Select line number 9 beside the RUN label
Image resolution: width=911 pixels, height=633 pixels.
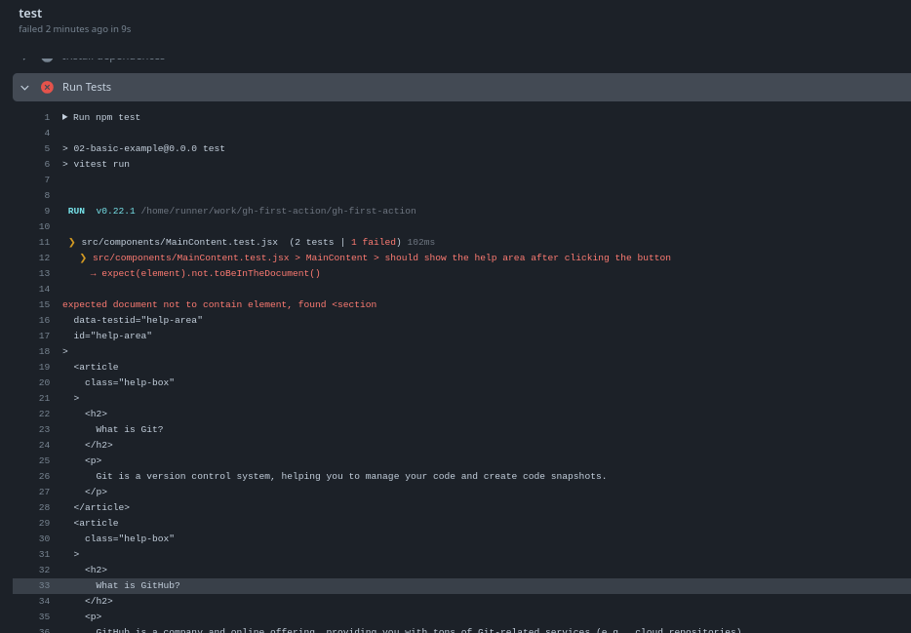47,211
